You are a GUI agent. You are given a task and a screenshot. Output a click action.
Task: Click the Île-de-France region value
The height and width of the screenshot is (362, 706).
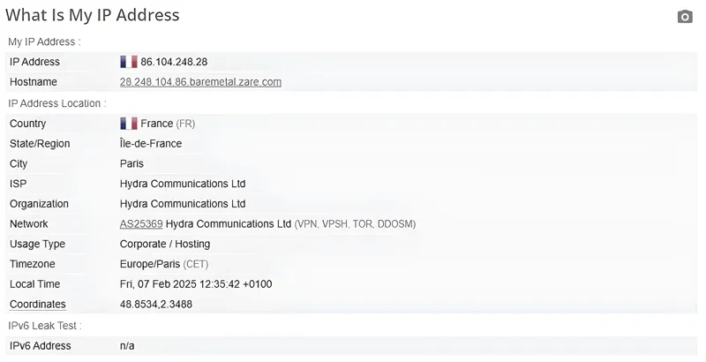[151, 144]
